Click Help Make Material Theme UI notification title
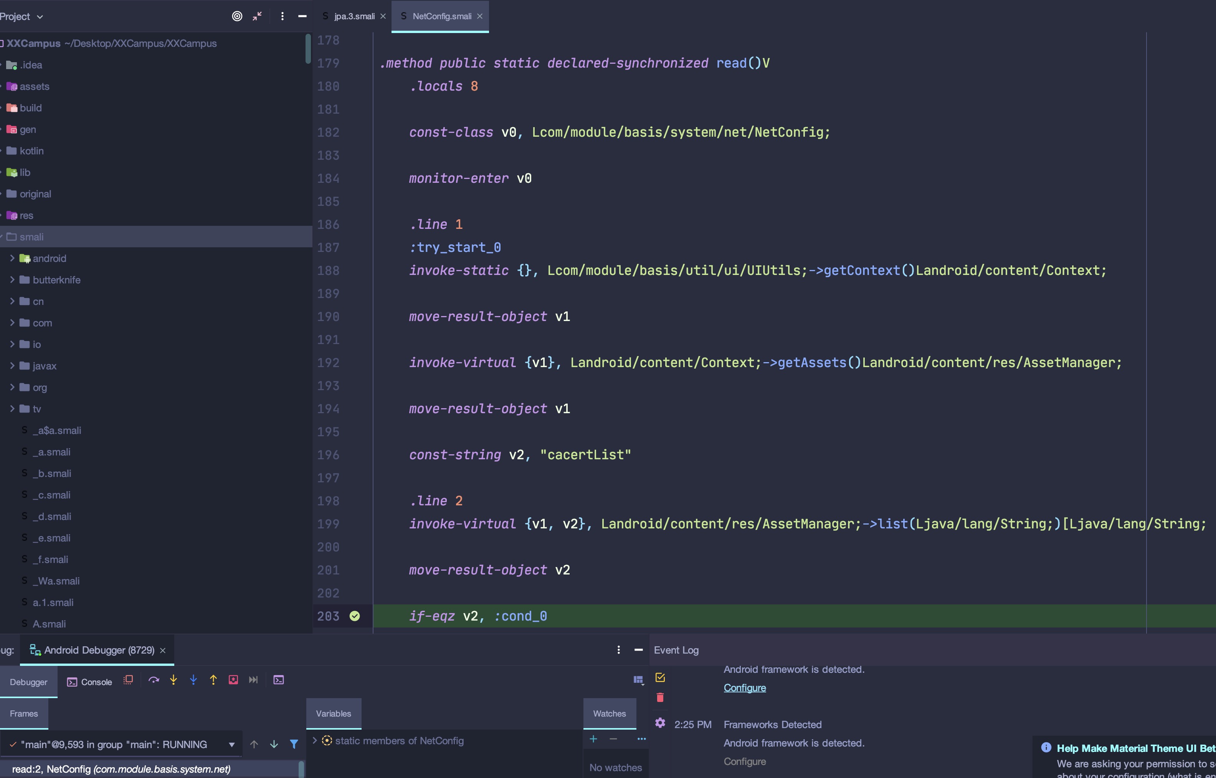1216x778 pixels. click(1136, 748)
